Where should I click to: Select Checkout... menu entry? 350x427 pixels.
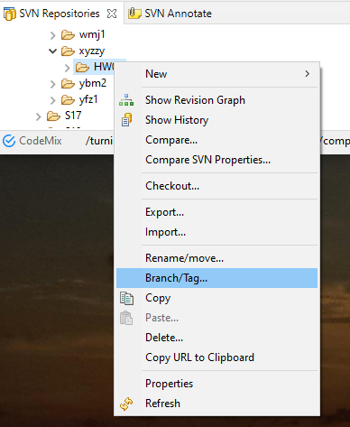coord(216,186)
